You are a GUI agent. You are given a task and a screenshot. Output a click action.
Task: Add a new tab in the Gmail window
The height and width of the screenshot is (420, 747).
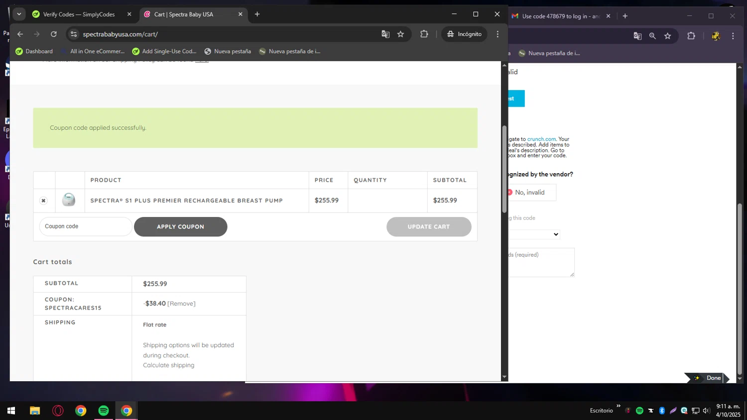point(625,16)
